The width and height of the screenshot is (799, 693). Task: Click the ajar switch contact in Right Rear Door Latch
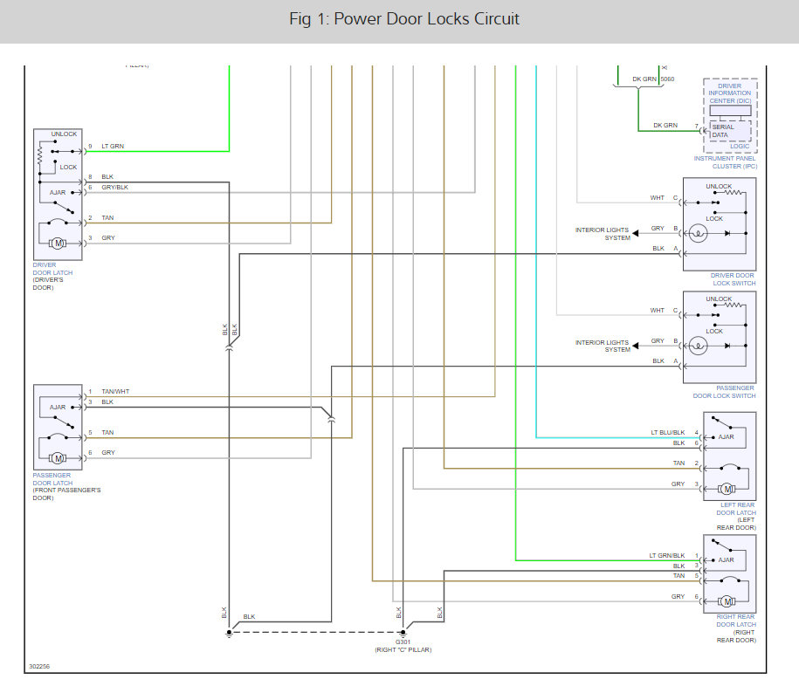721,545
